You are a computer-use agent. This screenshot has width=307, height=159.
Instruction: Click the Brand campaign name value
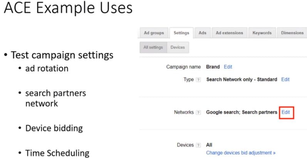(213, 67)
